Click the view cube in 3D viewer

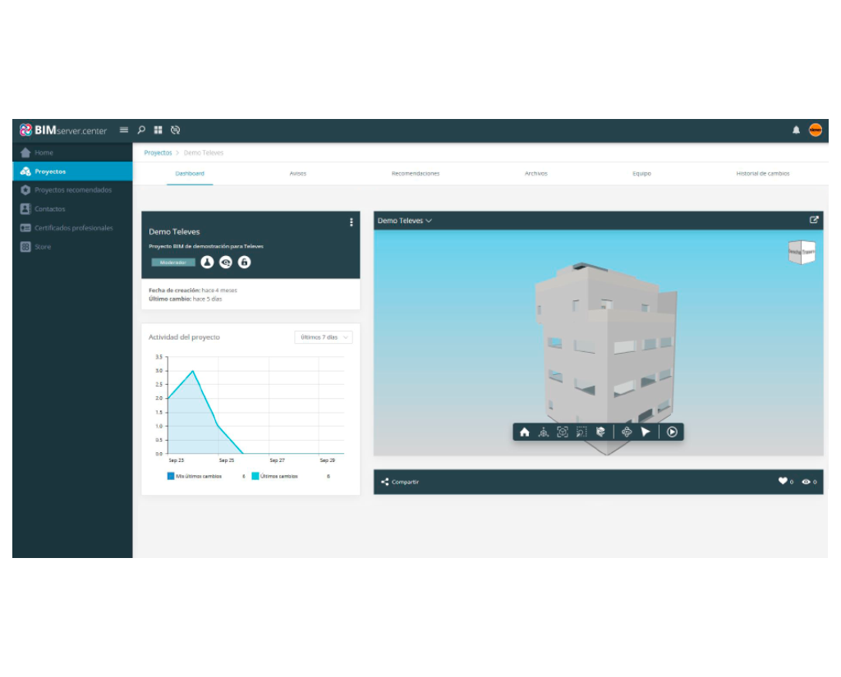tap(802, 253)
